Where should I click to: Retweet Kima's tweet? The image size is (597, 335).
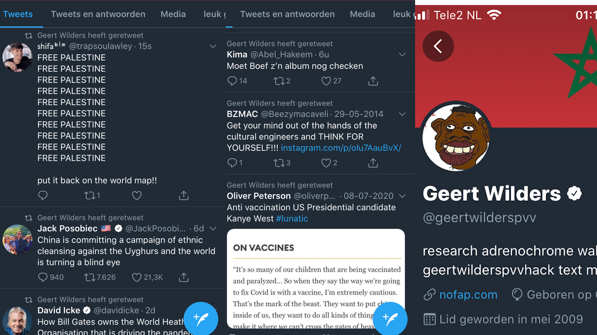point(279,81)
